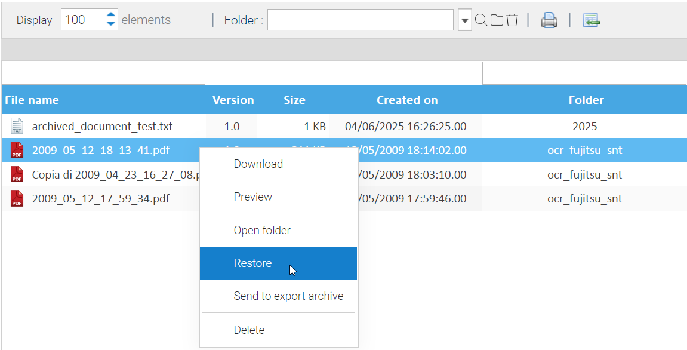This screenshot has width=687, height=350.
Task: Sort by the File name column header
Action: (x=32, y=100)
